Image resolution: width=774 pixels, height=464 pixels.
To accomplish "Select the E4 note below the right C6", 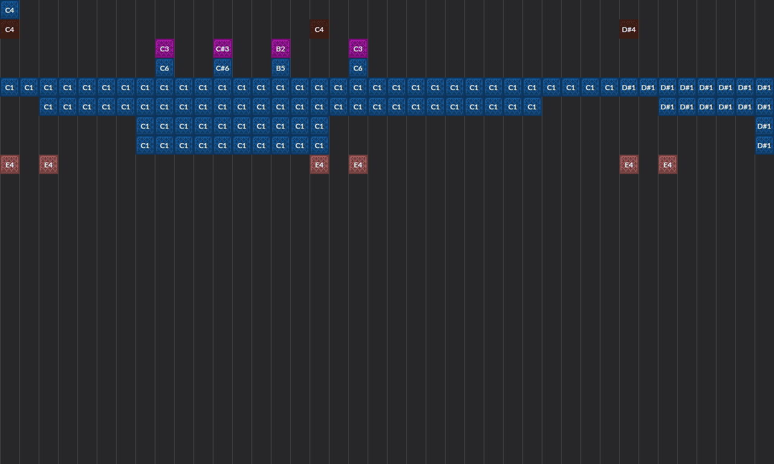I will pyautogui.click(x=358, y=165).
